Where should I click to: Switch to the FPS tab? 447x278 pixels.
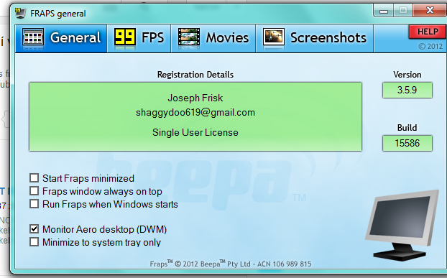point(139,38)
